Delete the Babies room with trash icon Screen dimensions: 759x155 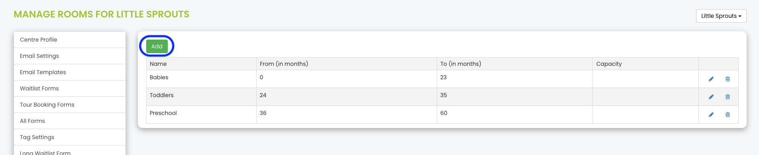728,79
